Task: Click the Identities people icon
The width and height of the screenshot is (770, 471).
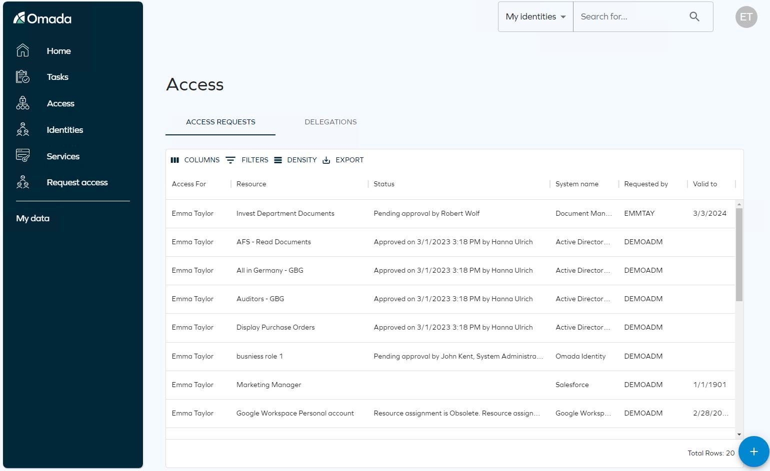Action: [22, 130]
